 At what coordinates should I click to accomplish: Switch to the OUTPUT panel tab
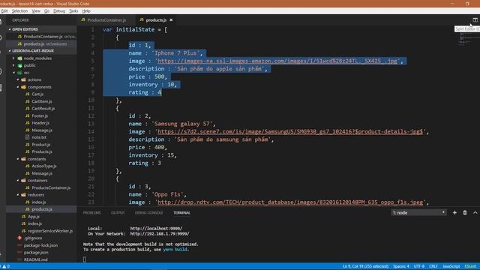click(x=118, y=213)
